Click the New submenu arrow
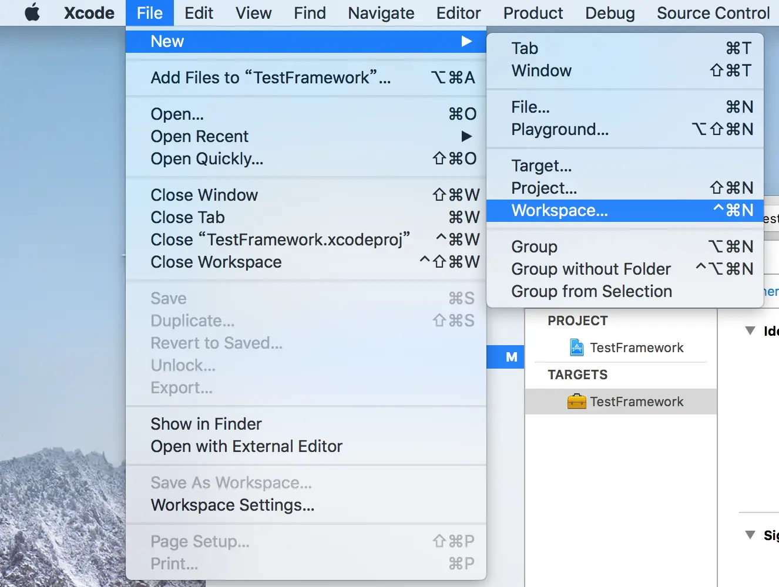779x587 pixels. [467, 41]
